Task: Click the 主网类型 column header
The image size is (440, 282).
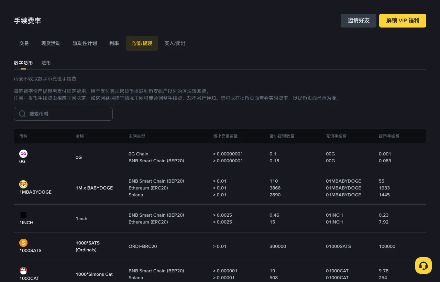Action: click(x=137, y=136)
